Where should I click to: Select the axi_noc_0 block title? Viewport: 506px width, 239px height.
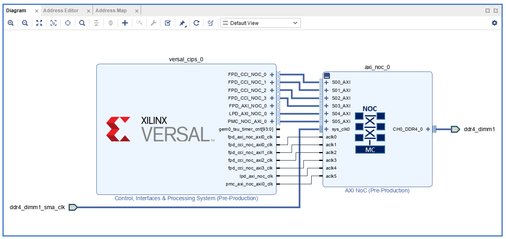[x=377, y=67]
